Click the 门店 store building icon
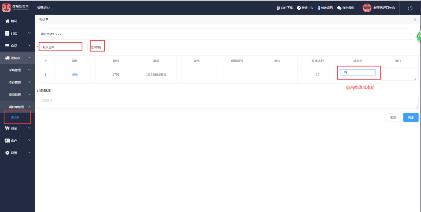This screenshot has width=421, height=212. [7, 33]
